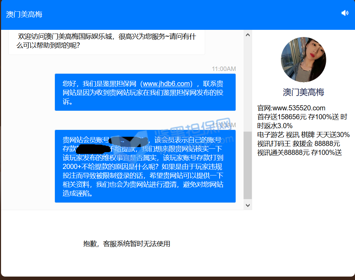Click the agent name below the avatar
The height and width of the screenshot is (280, 355).
click(x=303, y=92)
